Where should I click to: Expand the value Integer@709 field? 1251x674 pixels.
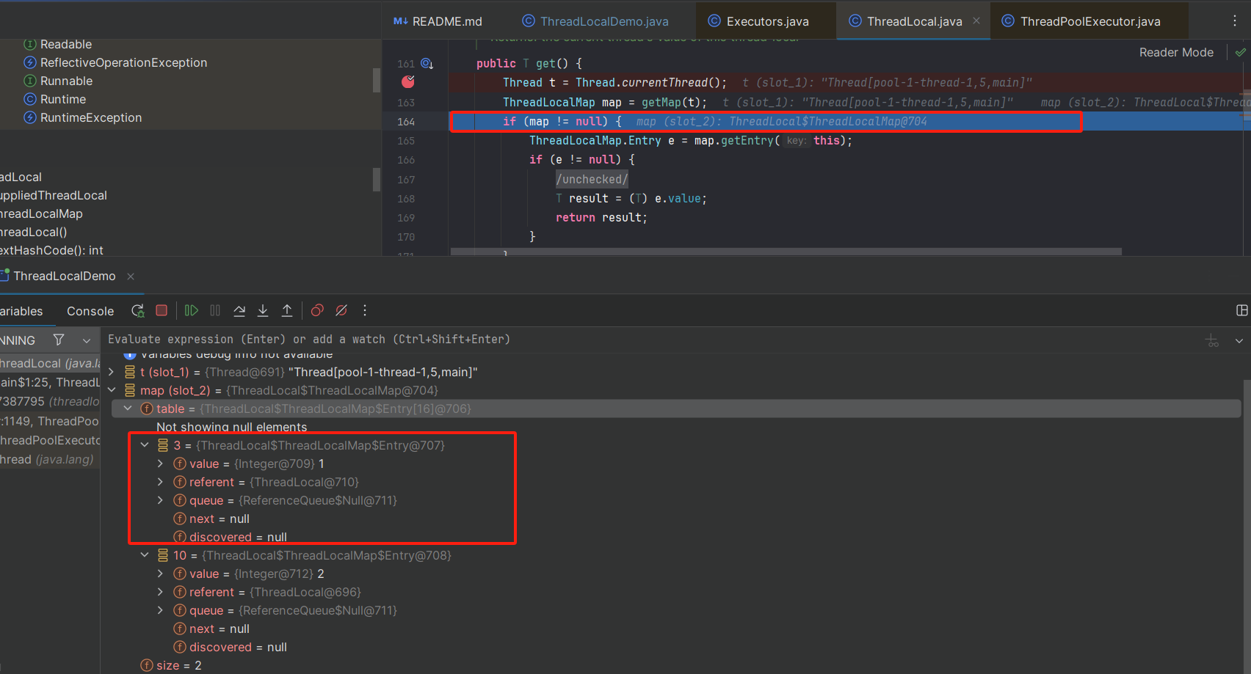[160, 464]
